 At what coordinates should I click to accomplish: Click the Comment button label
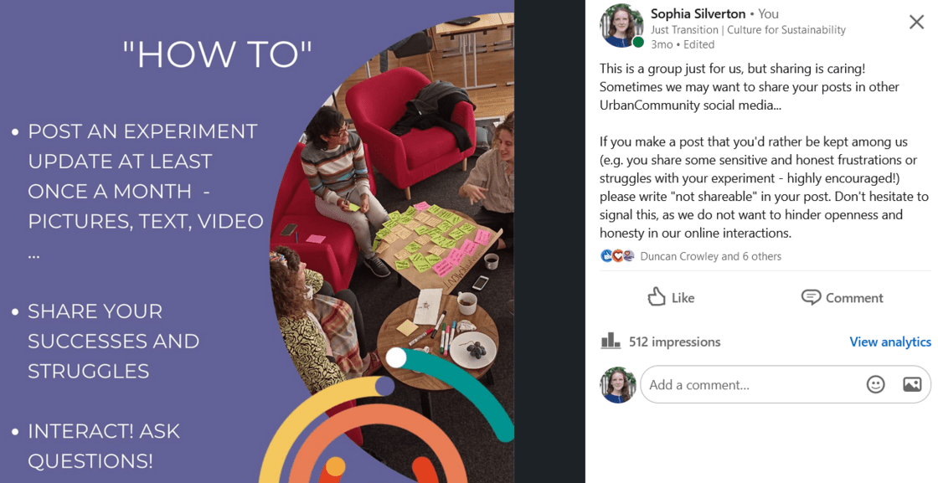tap(854, 298)
